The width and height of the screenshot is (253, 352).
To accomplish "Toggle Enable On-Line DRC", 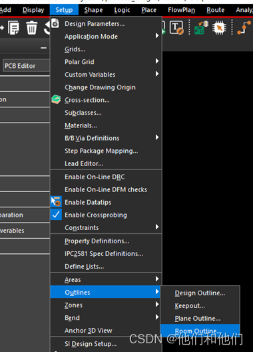I will pos(106,177).
